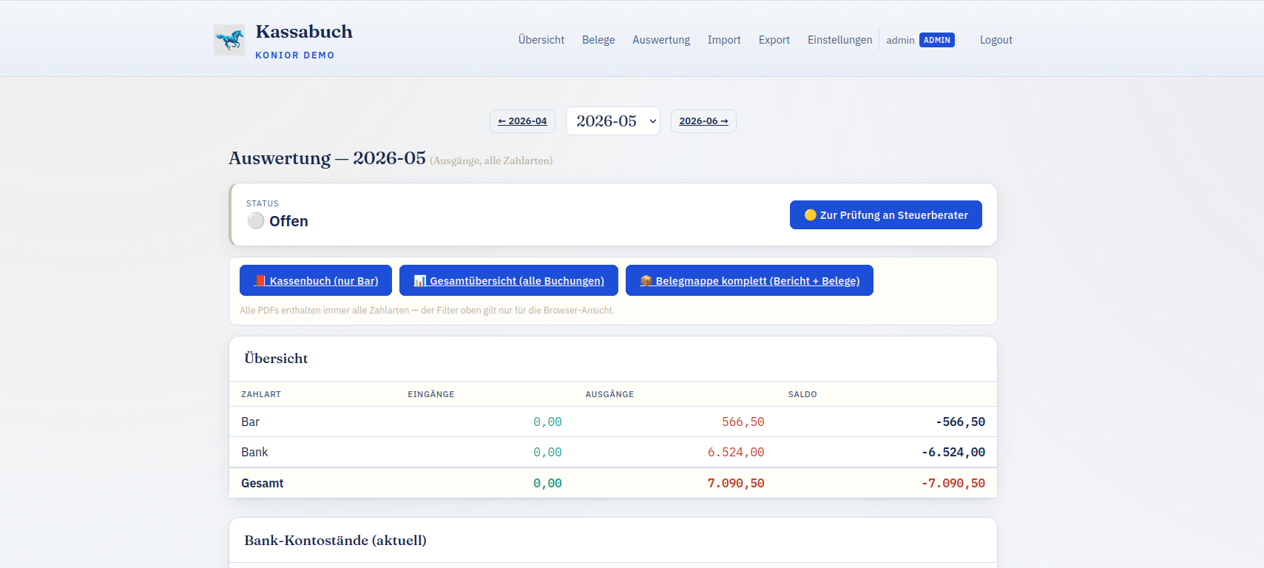Click the Bar Ausgänge value 566,50
The width and height of the screenshot is (1264, 568).
pos(743,422)
